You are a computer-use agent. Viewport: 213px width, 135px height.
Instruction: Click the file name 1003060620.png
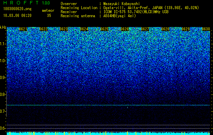18,9
